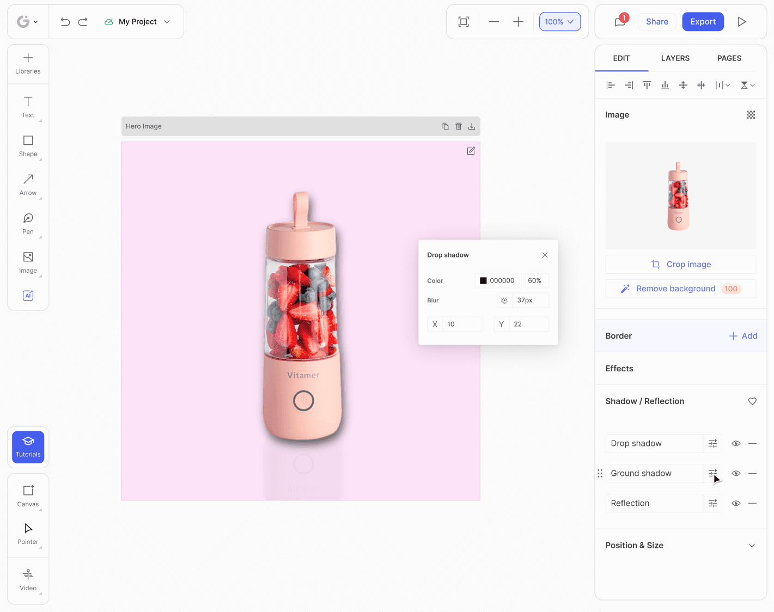The width and height of the screenshot is (774, 612).
Task: Align objects to the top edge
Action: click(x=647, y=85)
